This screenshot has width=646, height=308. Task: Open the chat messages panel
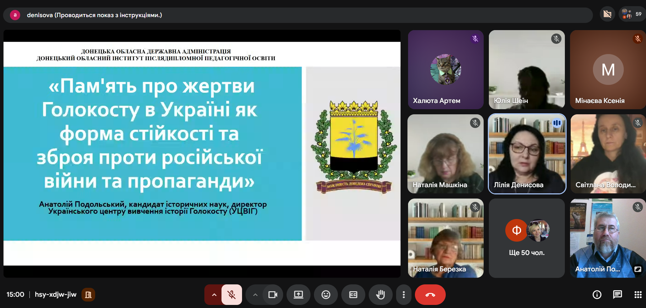tap(617, 294)
